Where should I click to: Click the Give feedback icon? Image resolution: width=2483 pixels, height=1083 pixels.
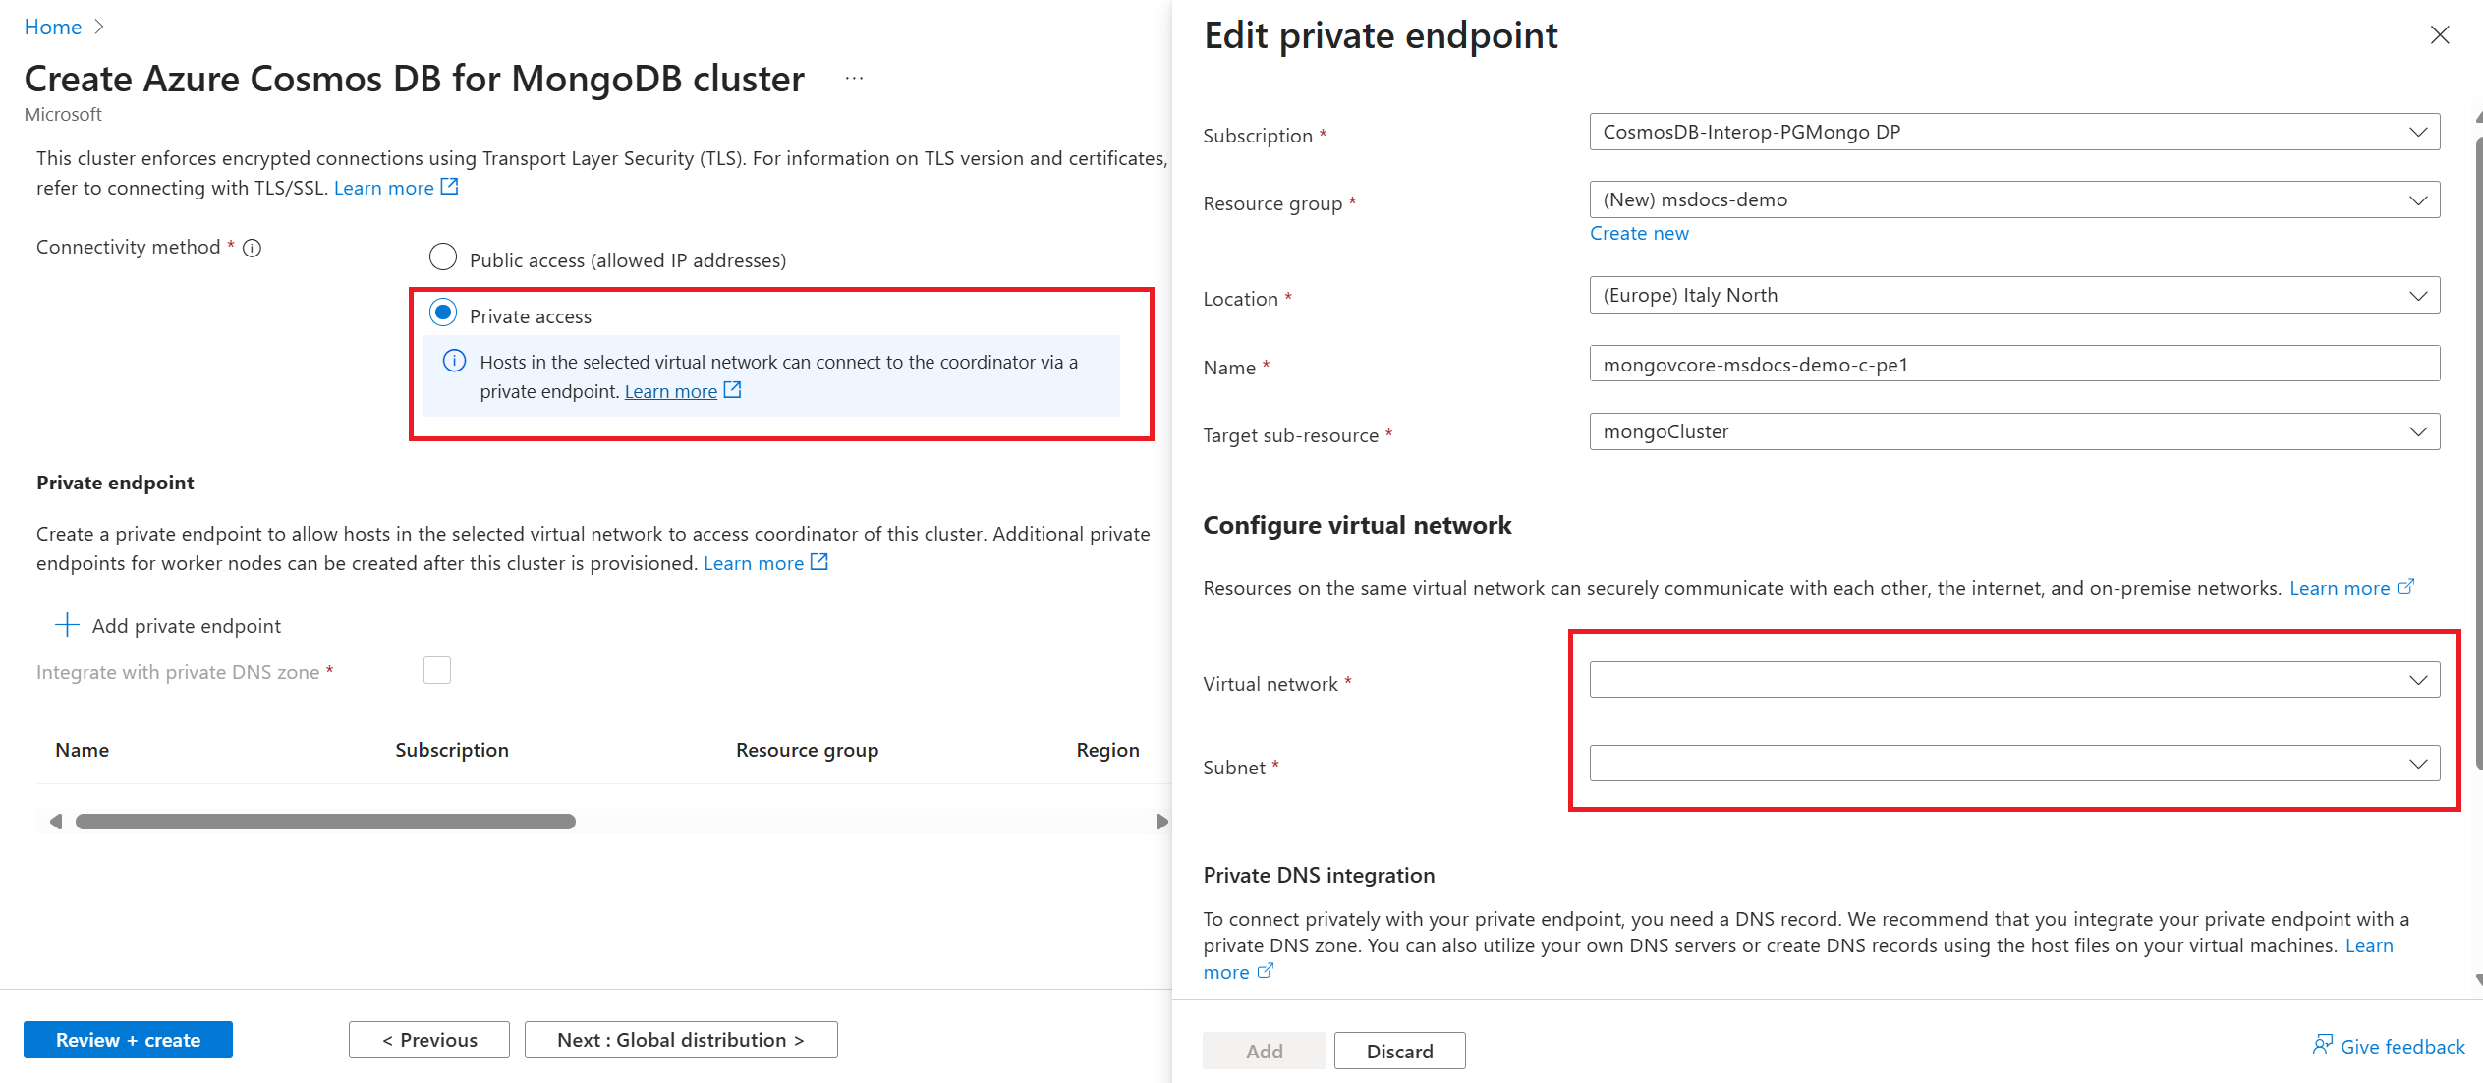click(2324, 1046)
